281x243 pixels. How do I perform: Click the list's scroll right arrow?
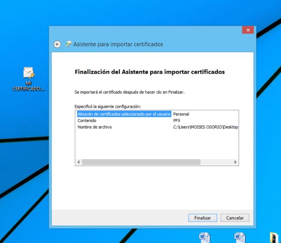[235, 162]
